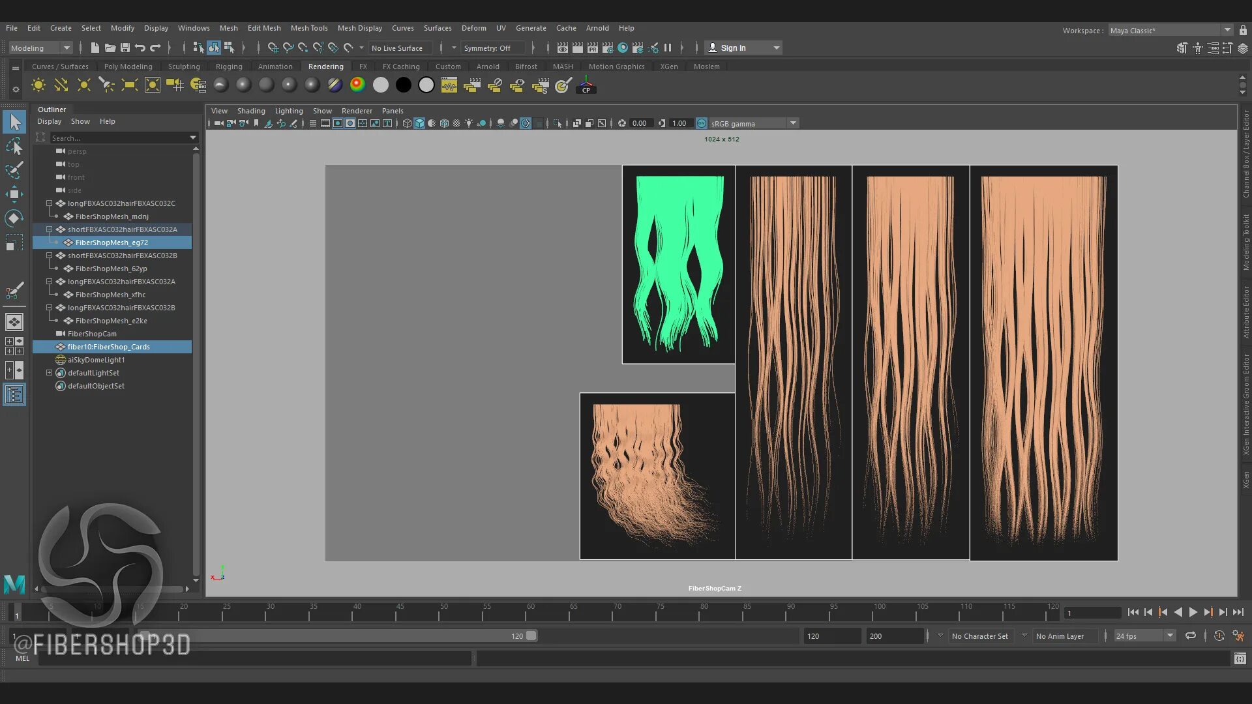1252x704 pixels.
Task: Toggle viewport grid display icon
Action: (313, 123)
